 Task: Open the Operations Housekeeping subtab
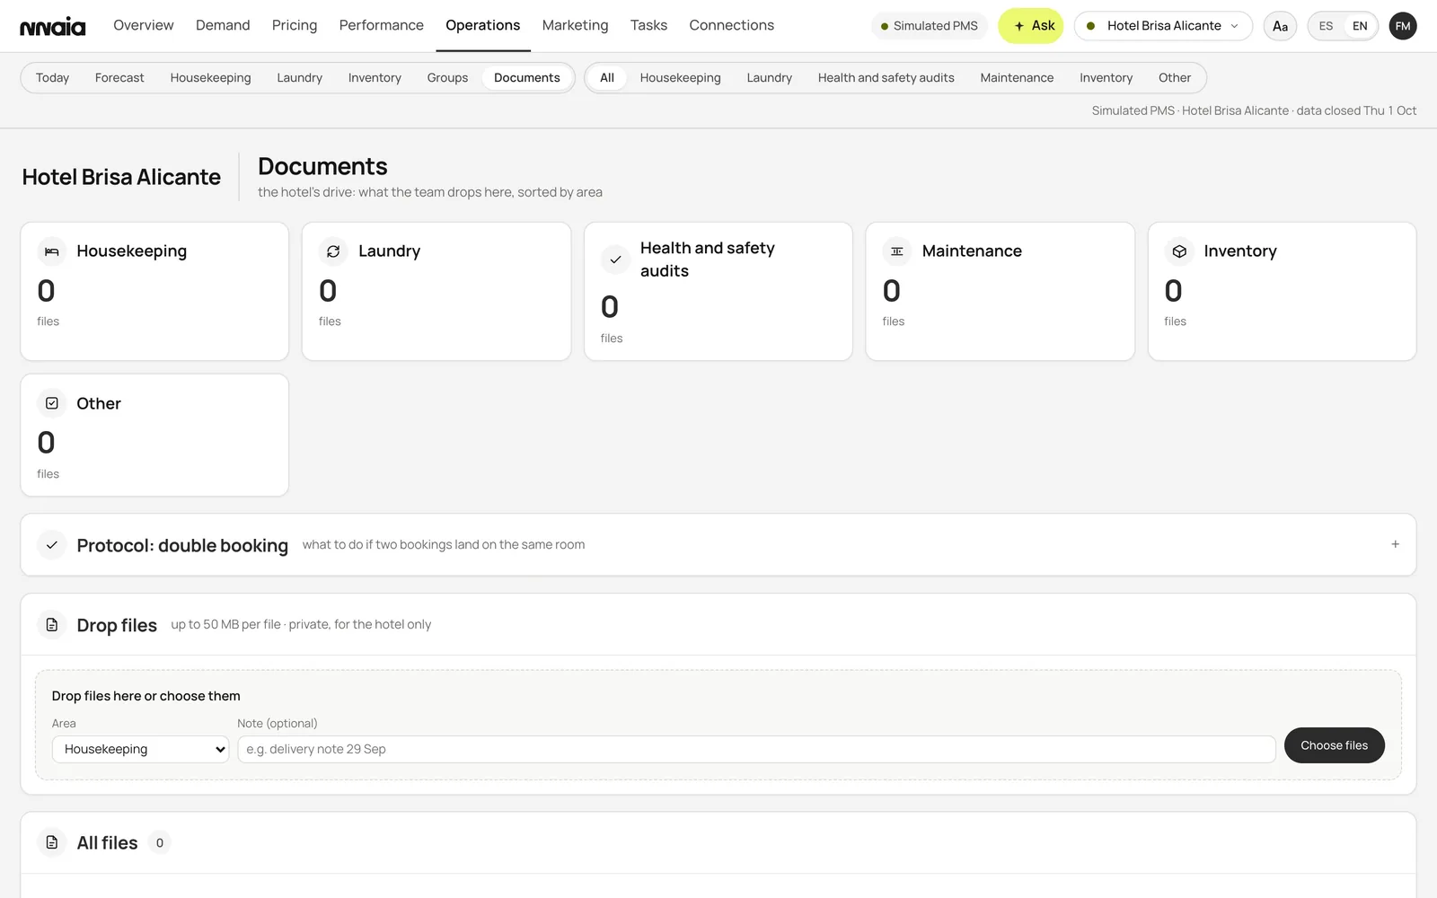click(210, 78)
